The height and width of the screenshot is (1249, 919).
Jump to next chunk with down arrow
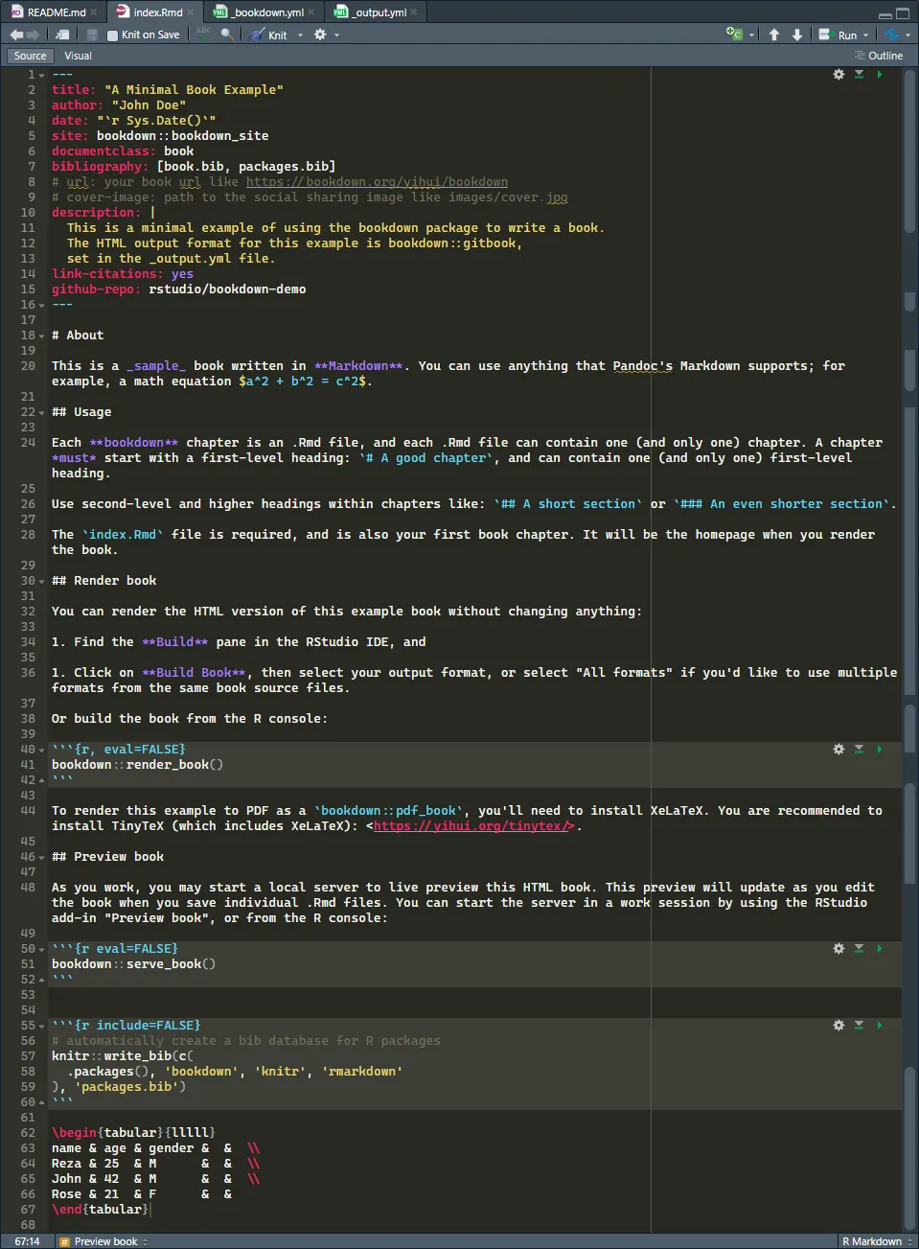click(797, 35)
